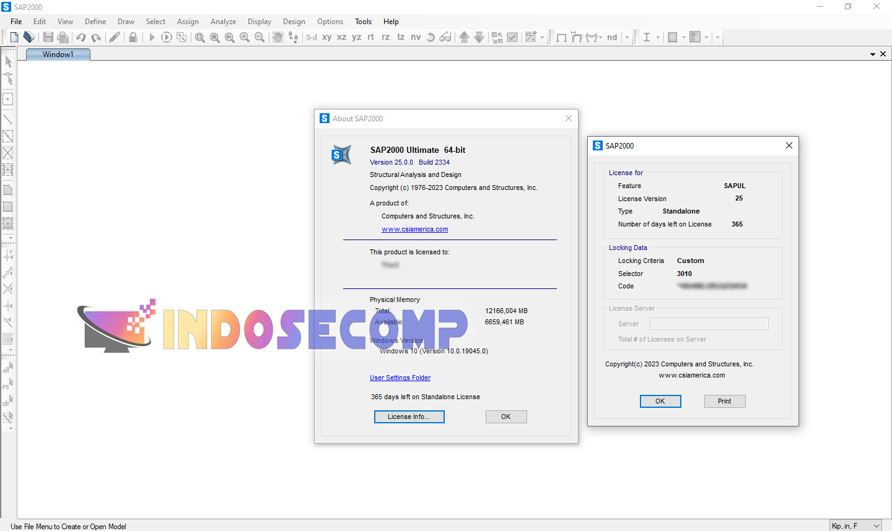The height and width of the screenshot is (531, 892).
Task: Click the nd toolbar button
Action: click(x=612, y=37)
